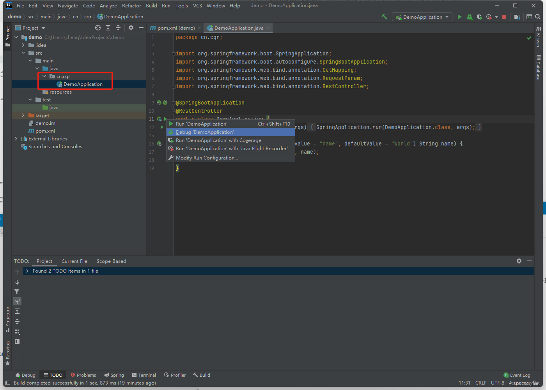Select Modify Run Configuration... entry
Image resolution: width=546 pixels, height=390 pixels.
coord(230,158)
